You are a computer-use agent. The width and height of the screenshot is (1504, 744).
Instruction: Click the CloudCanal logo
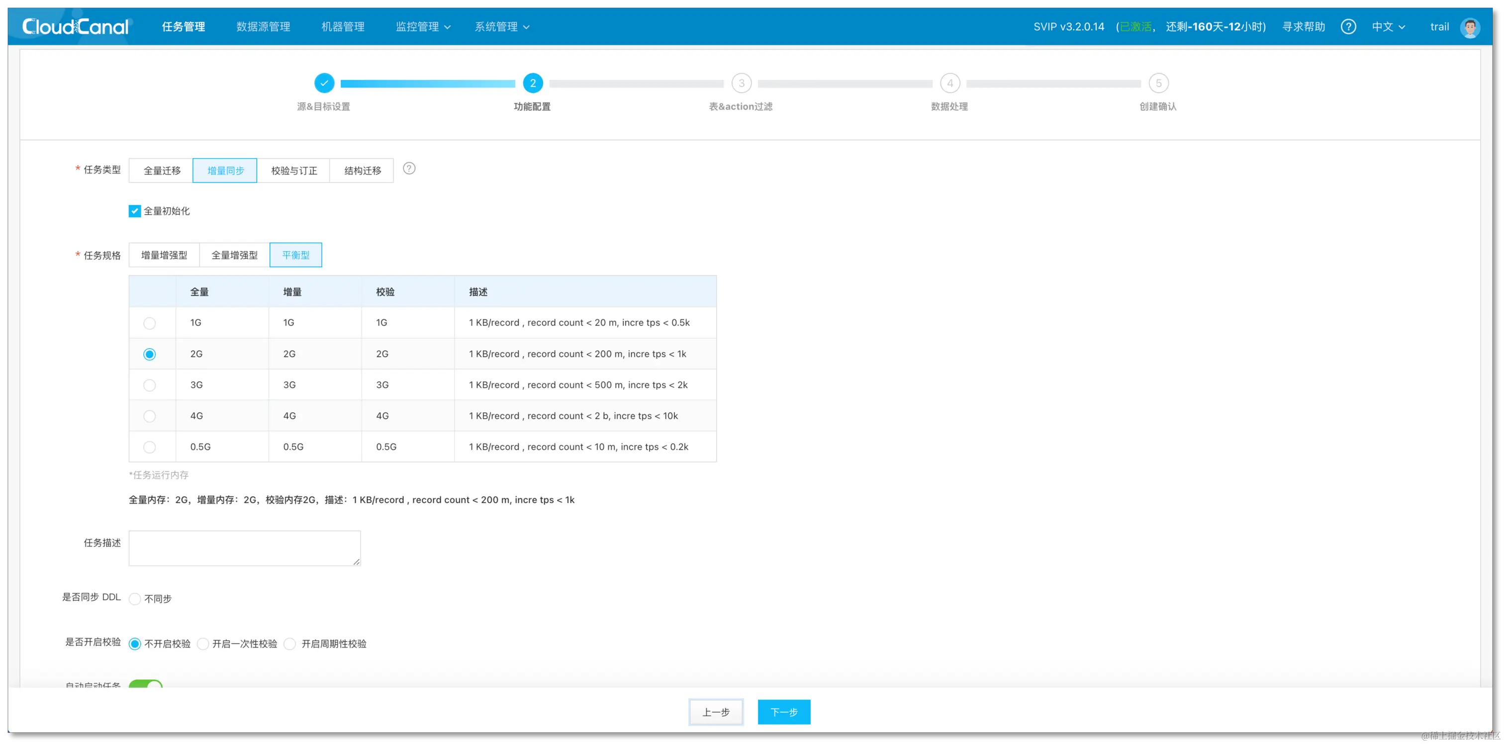coord(75,26)
